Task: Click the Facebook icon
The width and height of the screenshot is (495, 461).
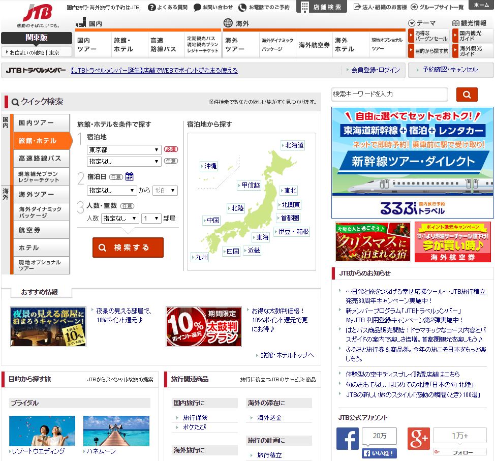Action: 347,439
